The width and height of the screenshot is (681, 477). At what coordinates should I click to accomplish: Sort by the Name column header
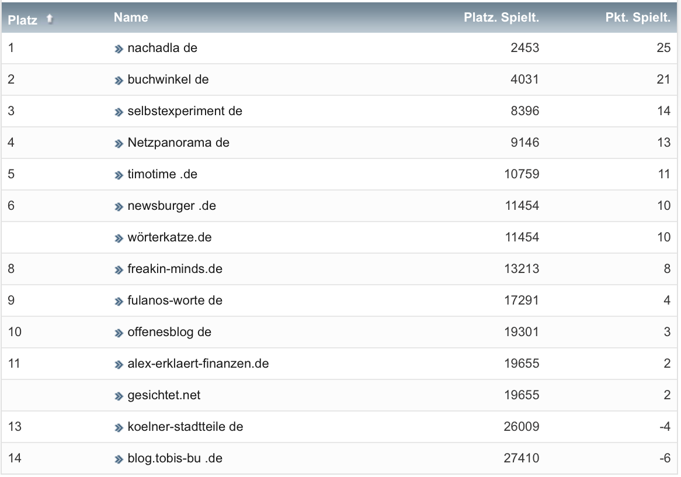pyautogui.click(x=131, y=18)
